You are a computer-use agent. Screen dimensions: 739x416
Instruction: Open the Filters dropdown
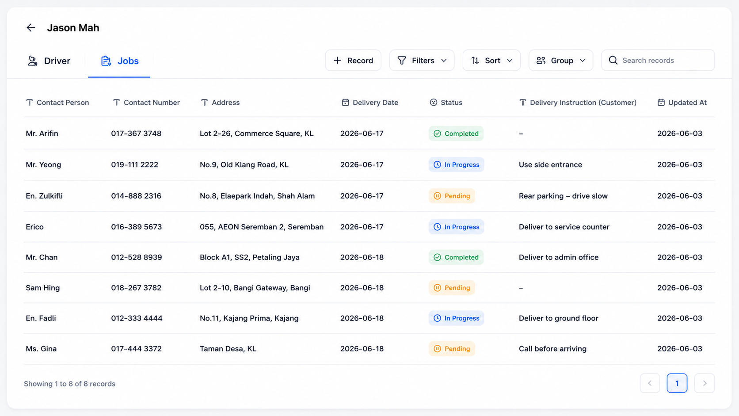click(422, 60)
